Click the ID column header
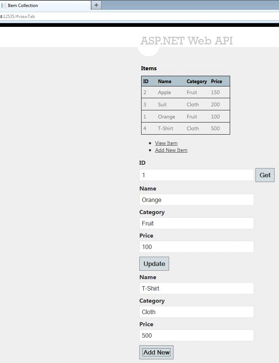Viewport: 279px width, 363px height. 146,82
